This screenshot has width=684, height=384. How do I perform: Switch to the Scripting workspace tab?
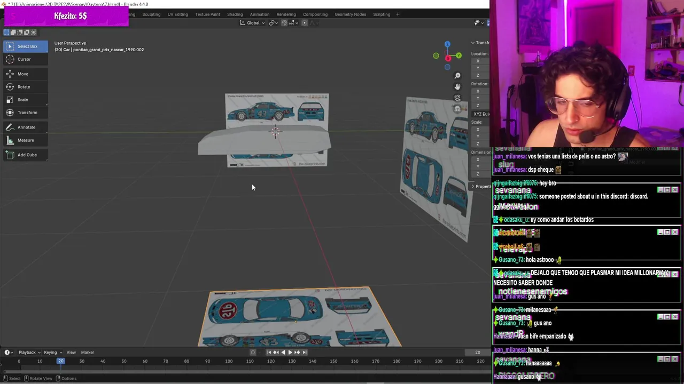(382, 14)
